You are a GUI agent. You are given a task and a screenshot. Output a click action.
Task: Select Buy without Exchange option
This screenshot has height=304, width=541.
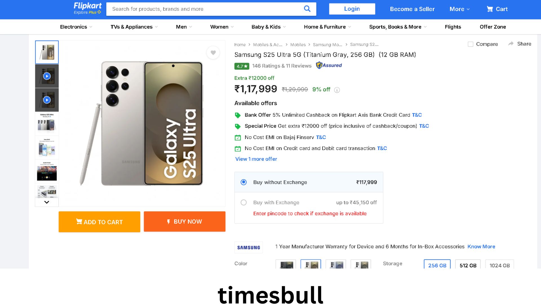(244, 182)
